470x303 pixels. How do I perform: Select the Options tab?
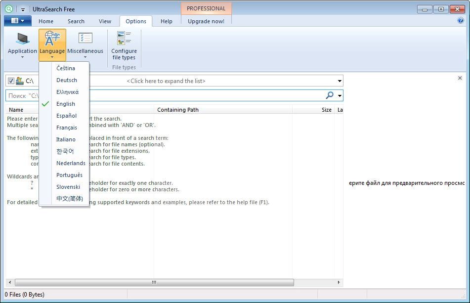click(136, 21)
